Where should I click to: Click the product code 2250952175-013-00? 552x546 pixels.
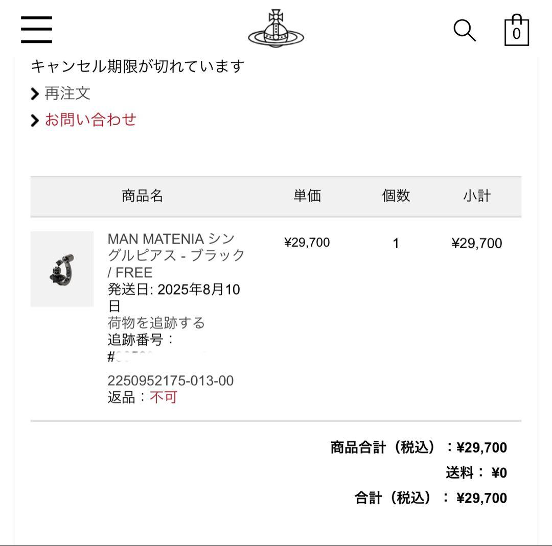[170, 381]
